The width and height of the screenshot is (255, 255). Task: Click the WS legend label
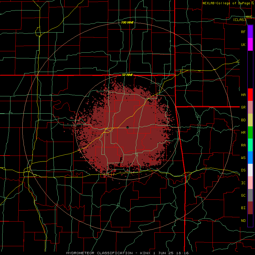pos(243,158)
